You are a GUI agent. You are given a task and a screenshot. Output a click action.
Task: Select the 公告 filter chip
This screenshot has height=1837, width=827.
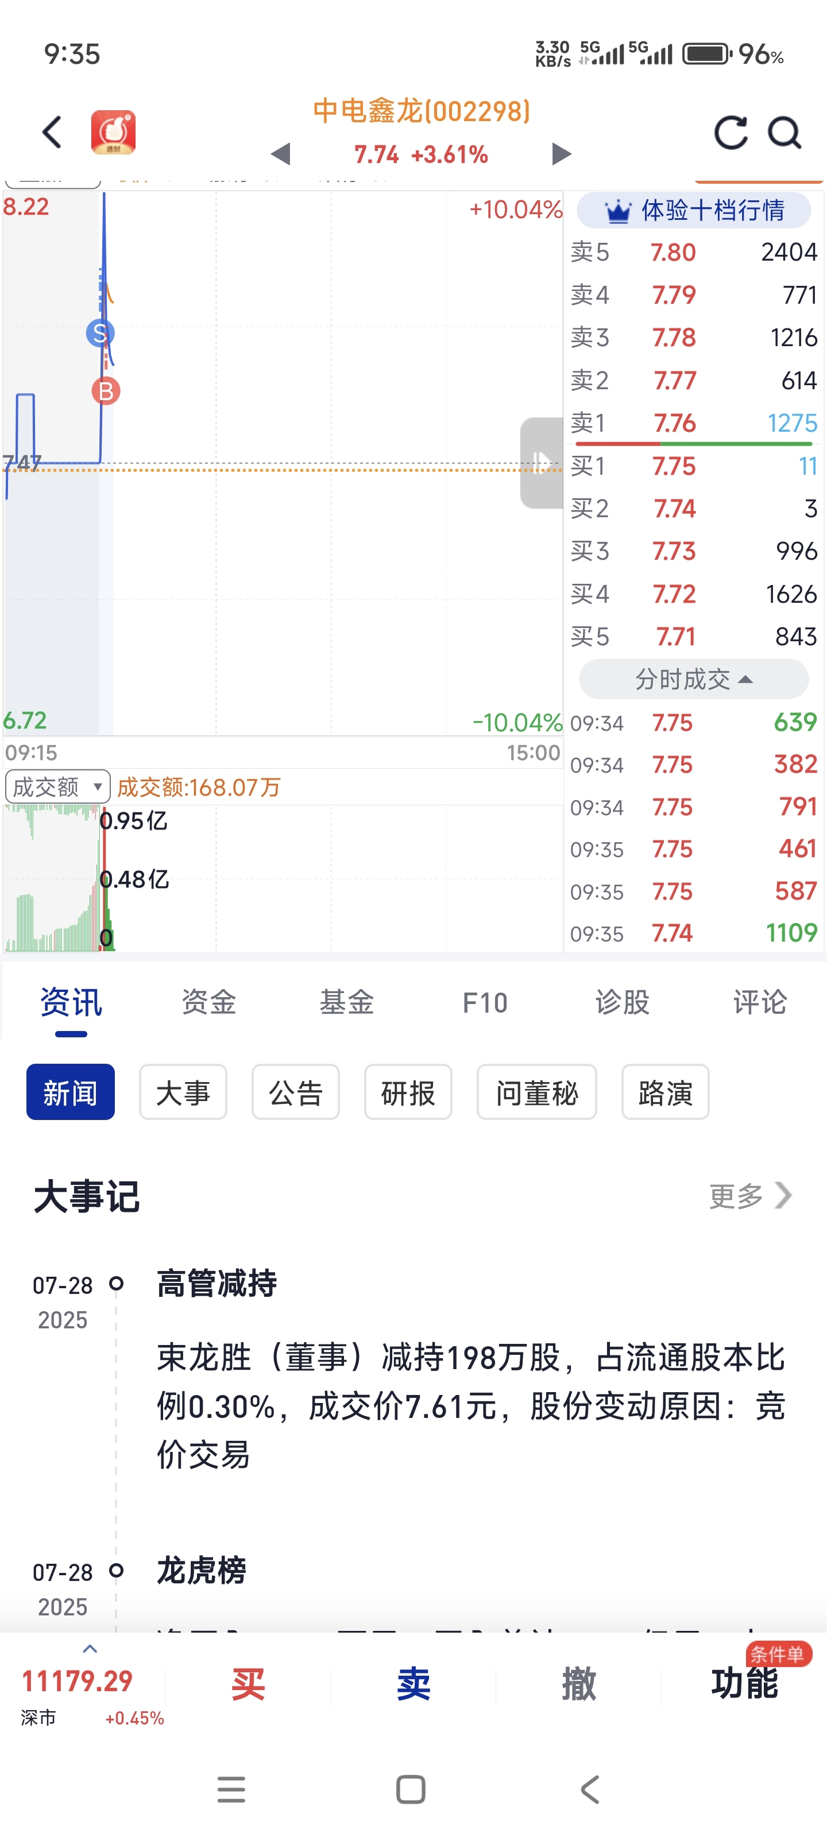[295, 1092]
